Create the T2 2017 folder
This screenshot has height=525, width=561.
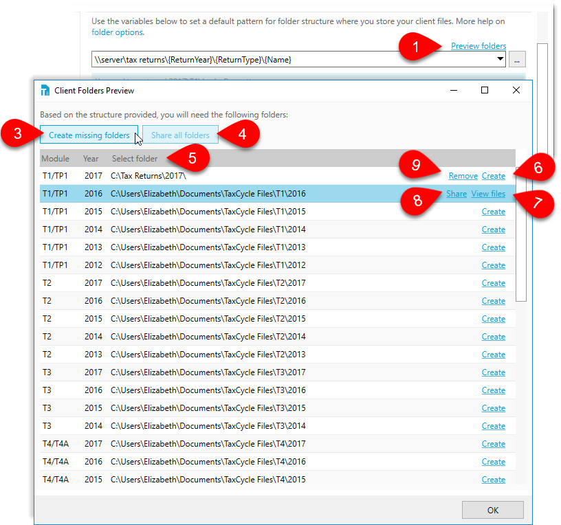click(494, 283)
